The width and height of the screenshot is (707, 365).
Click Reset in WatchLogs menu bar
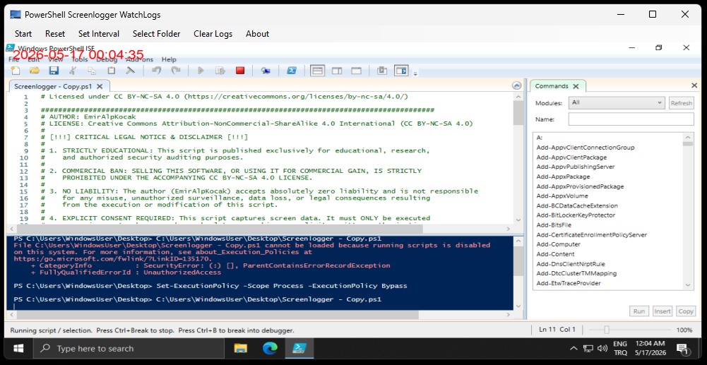[x=55, y=34]
